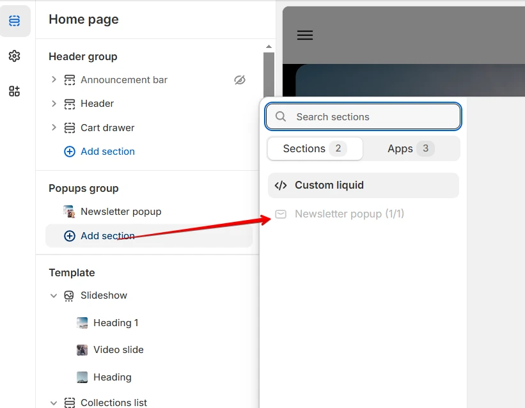Select Newsletter popup tree item
The image size is (525, 408).
(x=121, y=212)
